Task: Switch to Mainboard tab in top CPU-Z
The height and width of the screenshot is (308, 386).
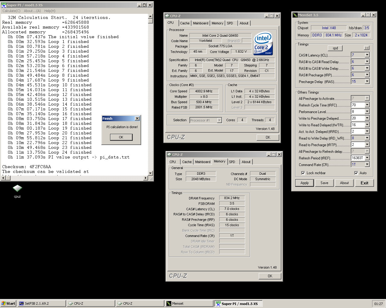Action: click(201, 23)
